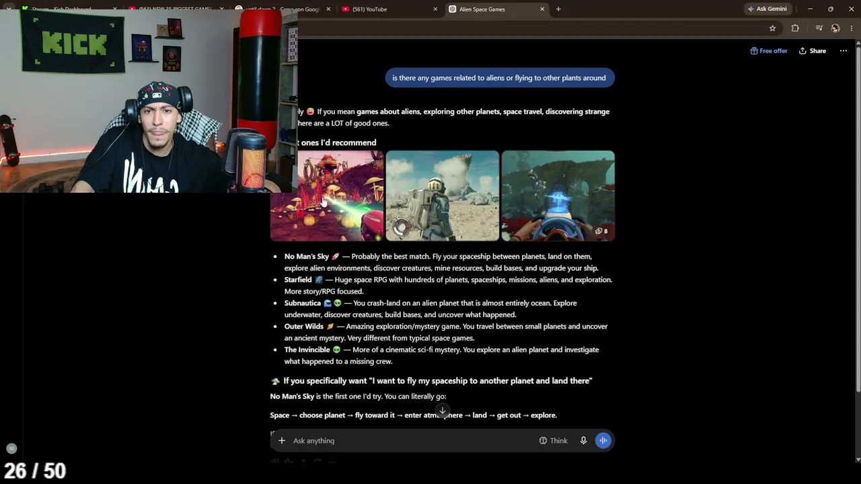Toggle the Think mode option
The height and width of the screenshot is (484, 861).
click(x=553, y=440)
